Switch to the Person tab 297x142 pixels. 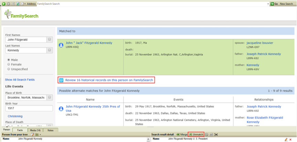point(7,130)
